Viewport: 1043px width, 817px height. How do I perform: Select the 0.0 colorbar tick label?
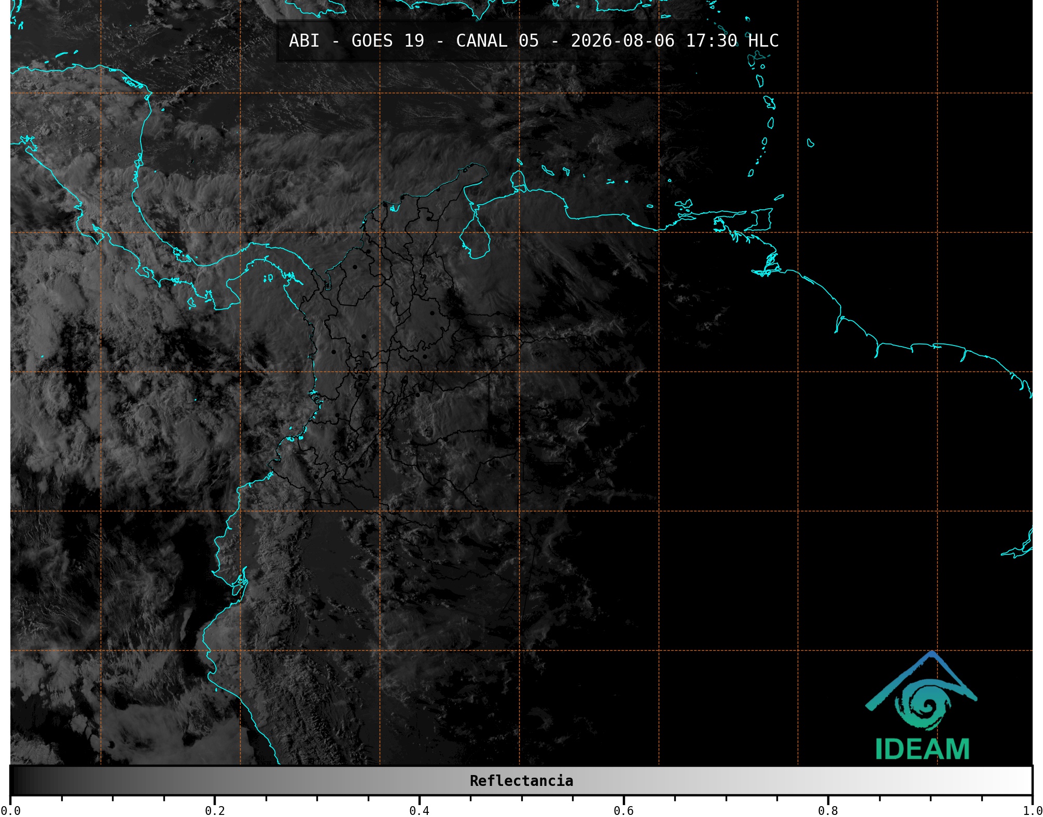coord(10,810)
